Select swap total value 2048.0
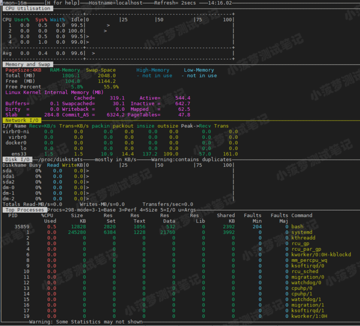 pos(107,76)
